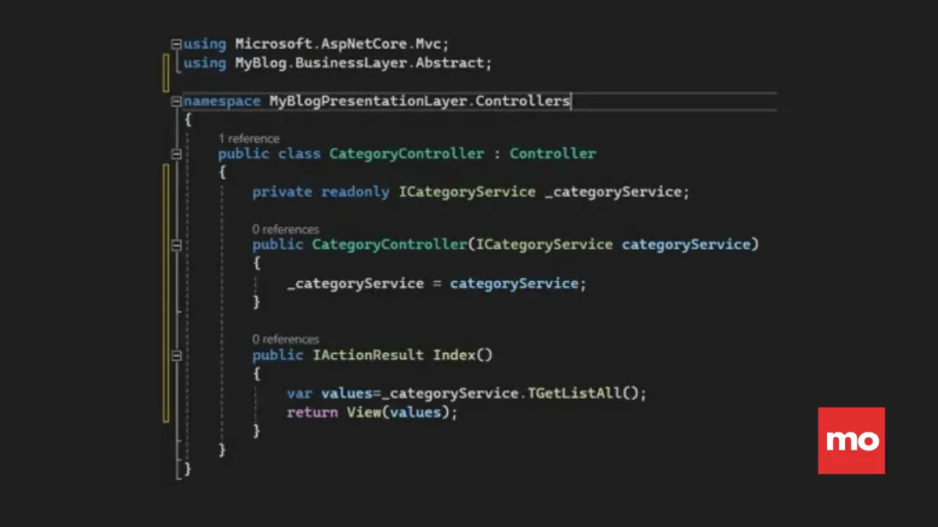Viewport: 938px width, 527px height.
Task: Collapse the using directives block
Action: point(177,45)
